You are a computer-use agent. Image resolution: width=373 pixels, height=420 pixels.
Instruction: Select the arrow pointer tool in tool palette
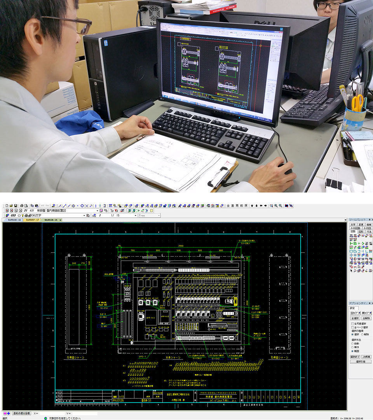pos(351,271)
